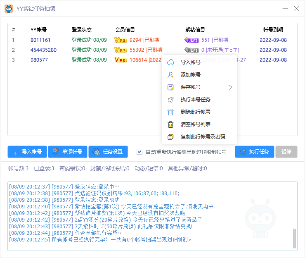
Task: Click the 执行任务 button
Action: click(255, 152)
